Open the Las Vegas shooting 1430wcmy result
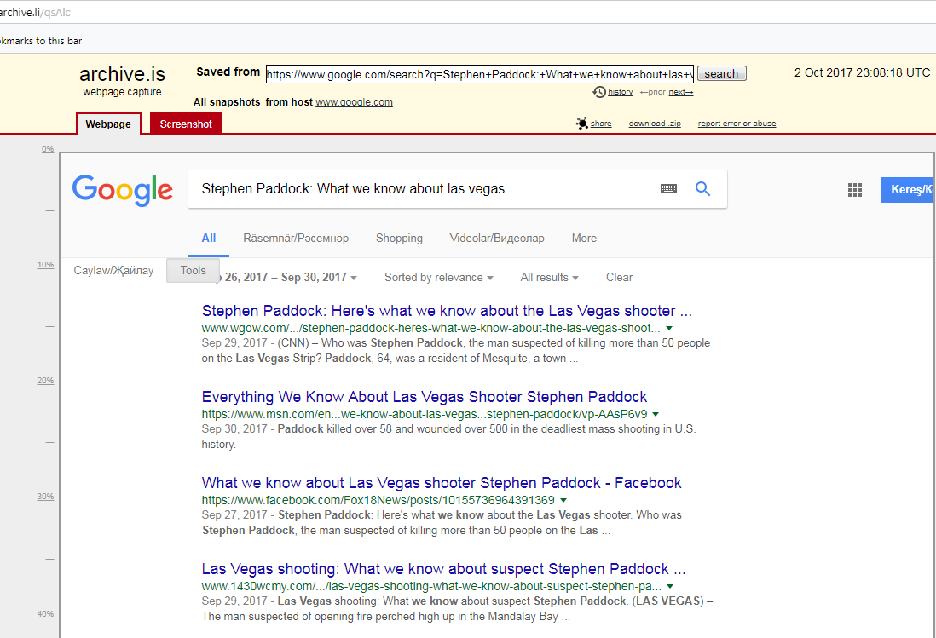The width and height of the screenshot is (936, 638). pyautogui.click(x=443, y=569)
